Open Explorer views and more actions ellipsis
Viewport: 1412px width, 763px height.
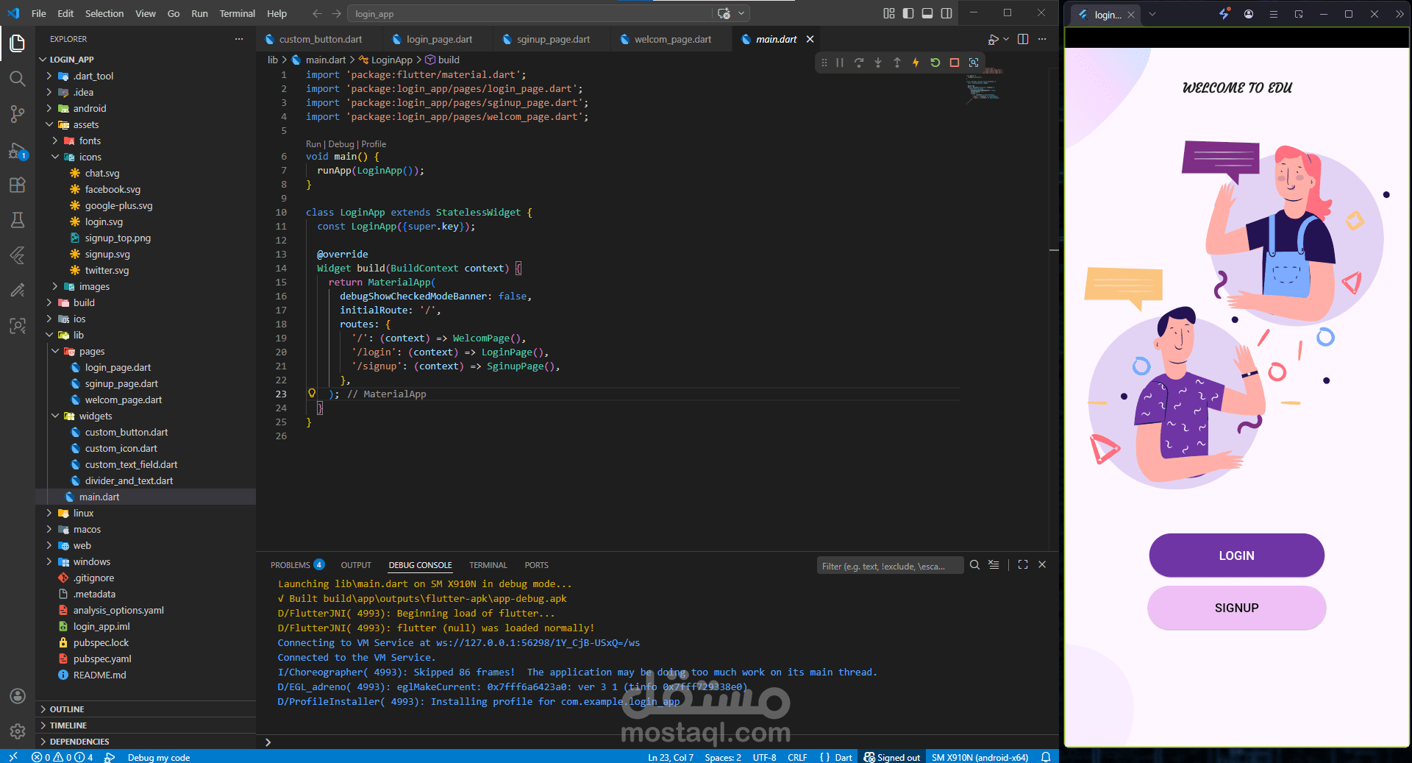[x=239, y=39]
